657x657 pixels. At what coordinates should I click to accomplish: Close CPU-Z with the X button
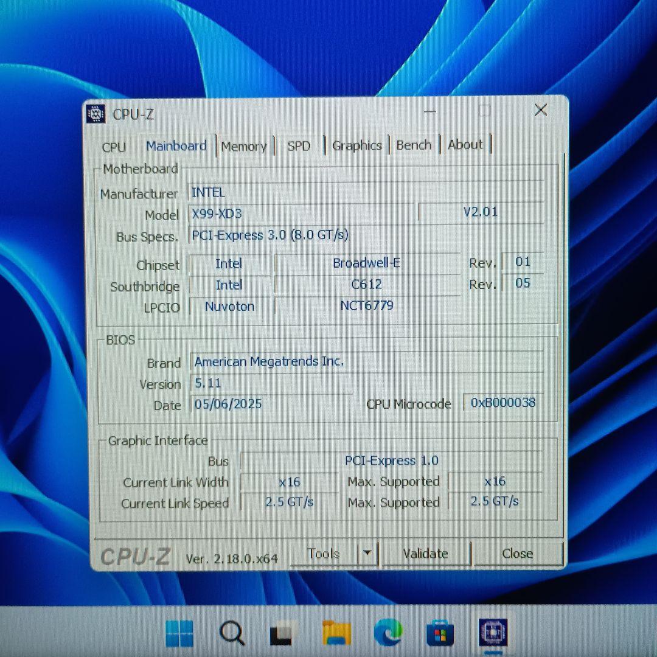[x=541, y=110]
